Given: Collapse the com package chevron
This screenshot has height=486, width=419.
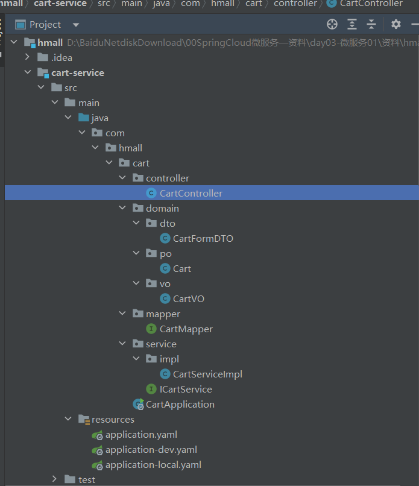Looking at the screenshot, I should coord(82,132).
